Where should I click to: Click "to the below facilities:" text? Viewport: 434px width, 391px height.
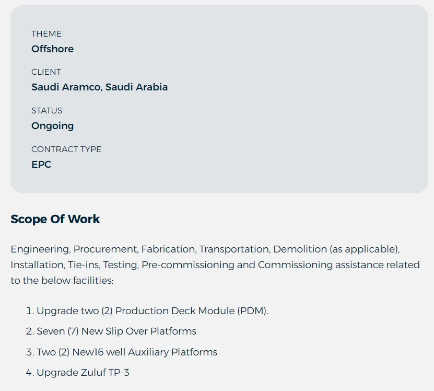[x=62, y=281]
